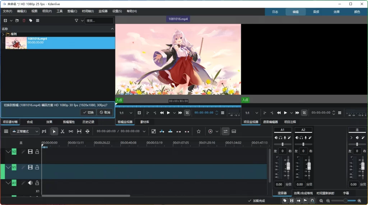The height and width of the screenshot is (205, 368).
Task: Fast forward in the clip monitor
Action: click(180, 113)
